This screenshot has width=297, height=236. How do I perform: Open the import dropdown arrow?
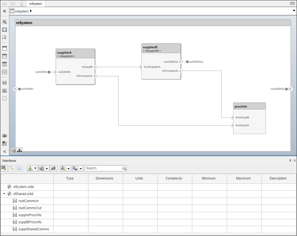coord(34,168)
